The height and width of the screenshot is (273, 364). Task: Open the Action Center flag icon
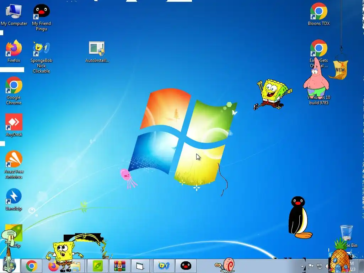point(311,266)
